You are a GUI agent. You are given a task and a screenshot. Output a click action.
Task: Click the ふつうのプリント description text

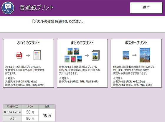click(25, 70)
